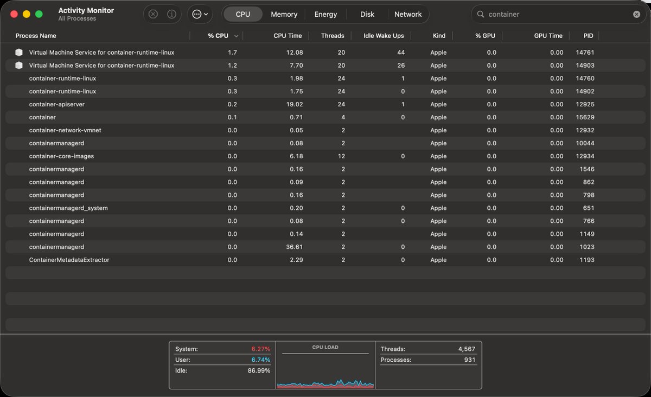Switch to the Disk tab
This screenshot has width=651, height=397.
pos(367,14)
